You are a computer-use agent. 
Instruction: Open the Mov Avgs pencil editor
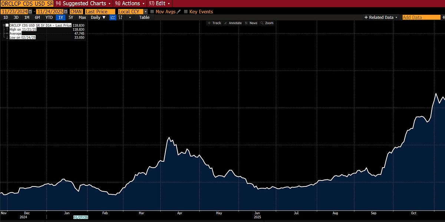(x=178, y=11)
